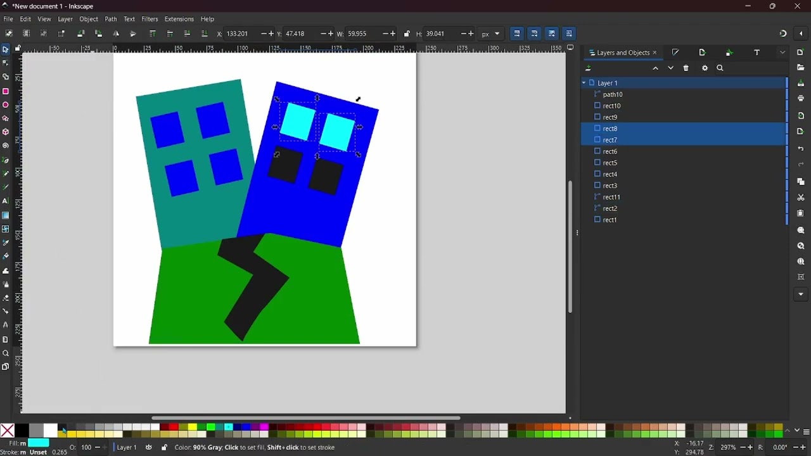This screenshot has height=456, width=811.
Task: Open the File menu
Action: (x=8, y=19)
